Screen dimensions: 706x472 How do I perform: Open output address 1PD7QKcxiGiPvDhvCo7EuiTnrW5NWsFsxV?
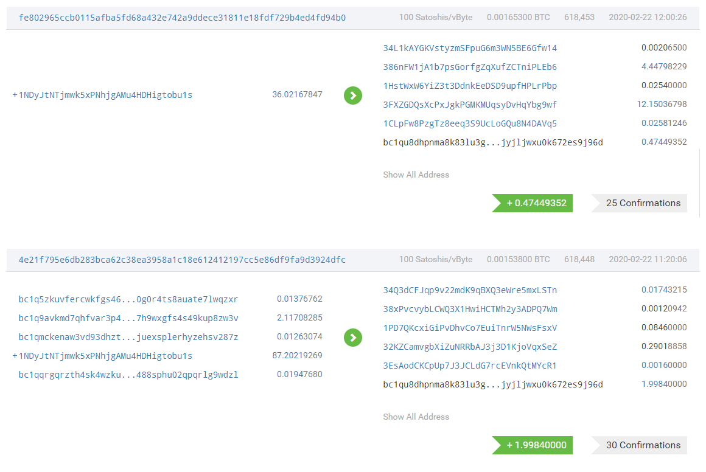click(x=470, y=328)
